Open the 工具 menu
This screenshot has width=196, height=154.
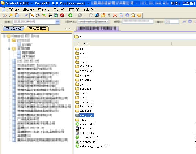[x=59, y=10]
